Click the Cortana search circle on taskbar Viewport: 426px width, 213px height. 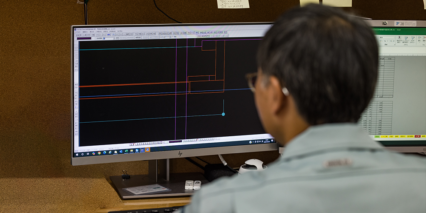pos(82,154)
